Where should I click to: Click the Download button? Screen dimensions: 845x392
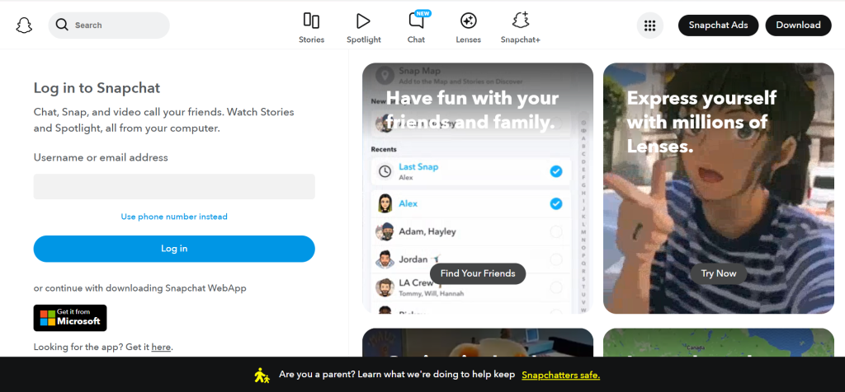tap(798, 26)
